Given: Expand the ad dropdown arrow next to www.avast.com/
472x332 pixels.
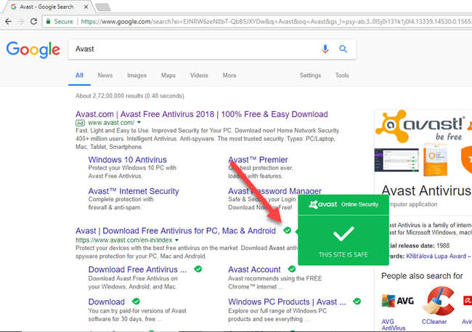Looking at the screenshot, I should point(139,122).
